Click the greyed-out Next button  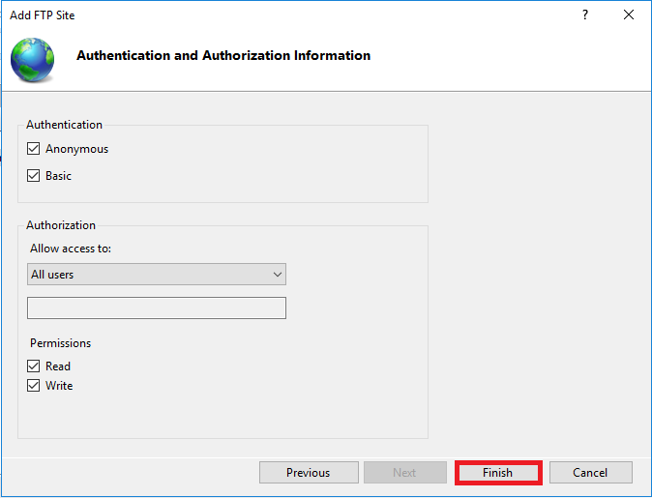[x=405, y=472]
